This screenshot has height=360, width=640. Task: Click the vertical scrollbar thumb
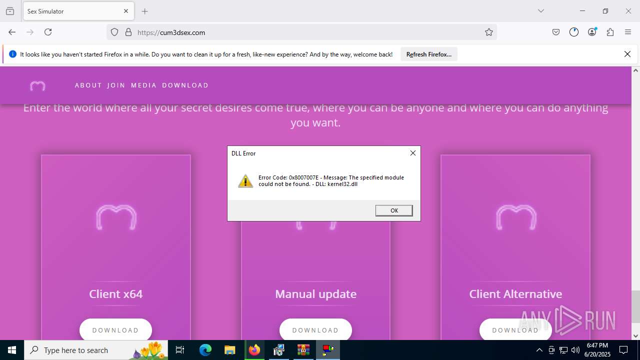pos(635,306)
